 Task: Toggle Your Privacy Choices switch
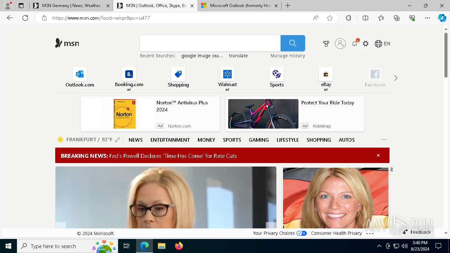pyautogui.click(x=302, y=233)
